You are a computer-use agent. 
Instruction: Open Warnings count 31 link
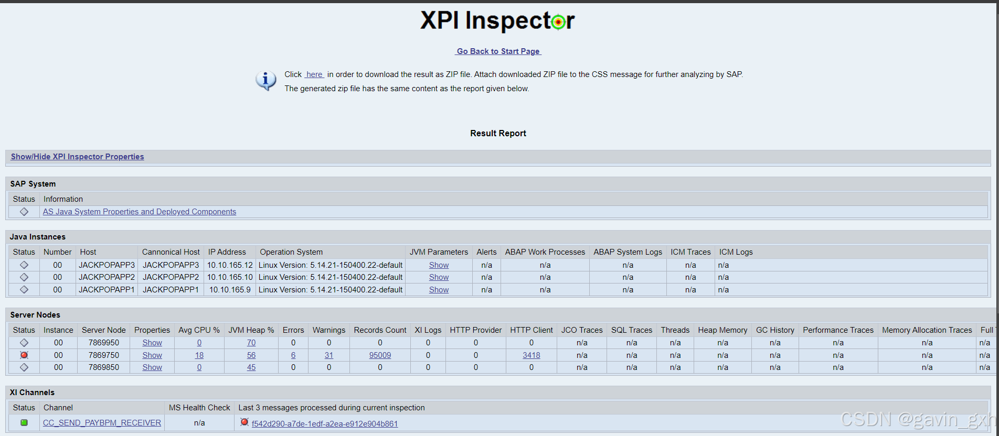pyautogui.click(x=329, y=355)
